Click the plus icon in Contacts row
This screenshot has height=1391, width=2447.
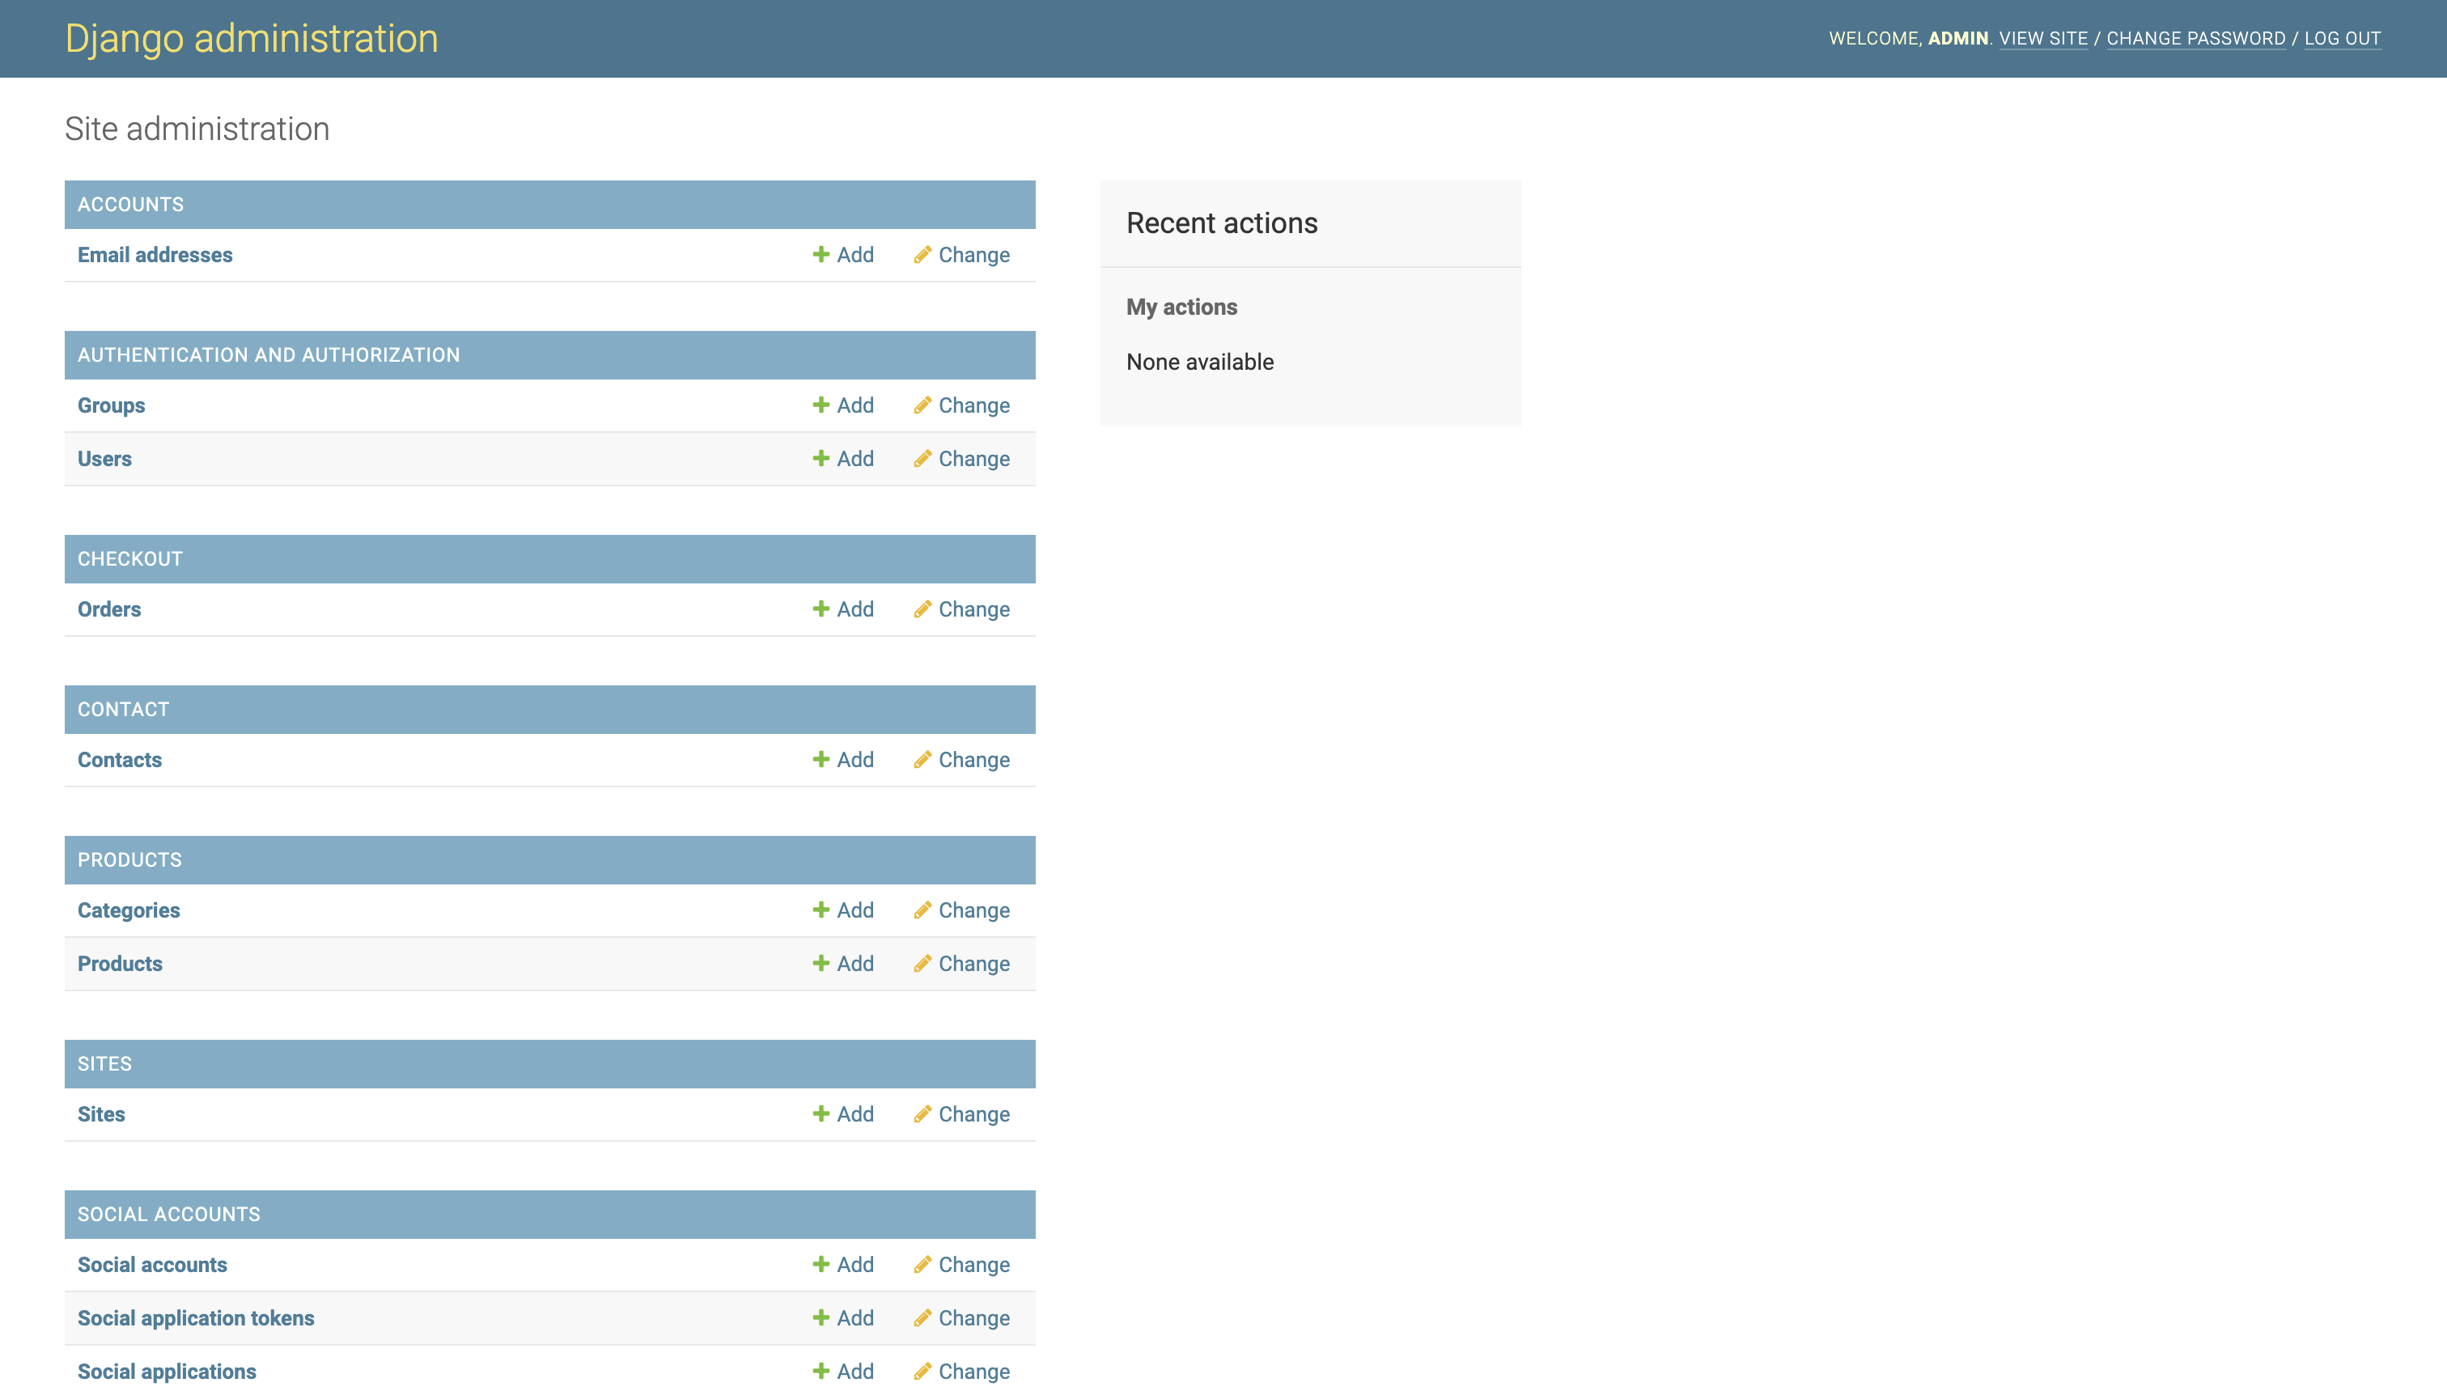click(821, 760)
